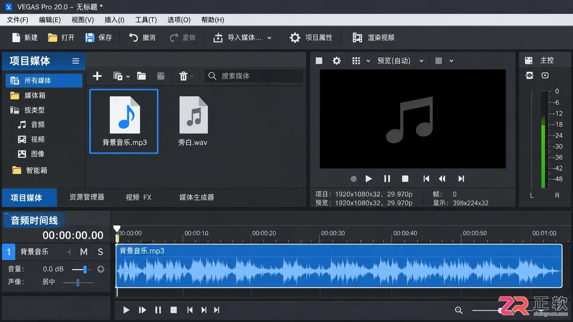Go to start in preview
The height and width of the screenshot is (322, 573).
[x=426, y=179]
